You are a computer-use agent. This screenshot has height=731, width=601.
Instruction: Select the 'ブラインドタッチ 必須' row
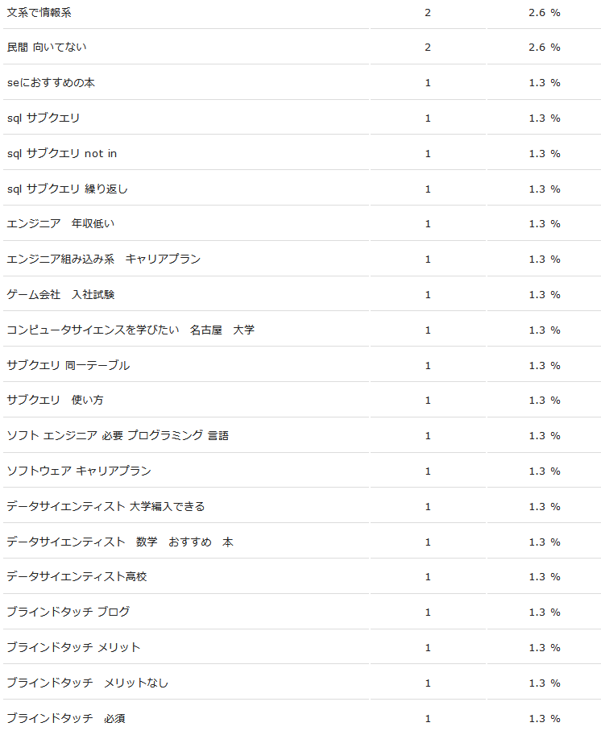coord(65,719)
